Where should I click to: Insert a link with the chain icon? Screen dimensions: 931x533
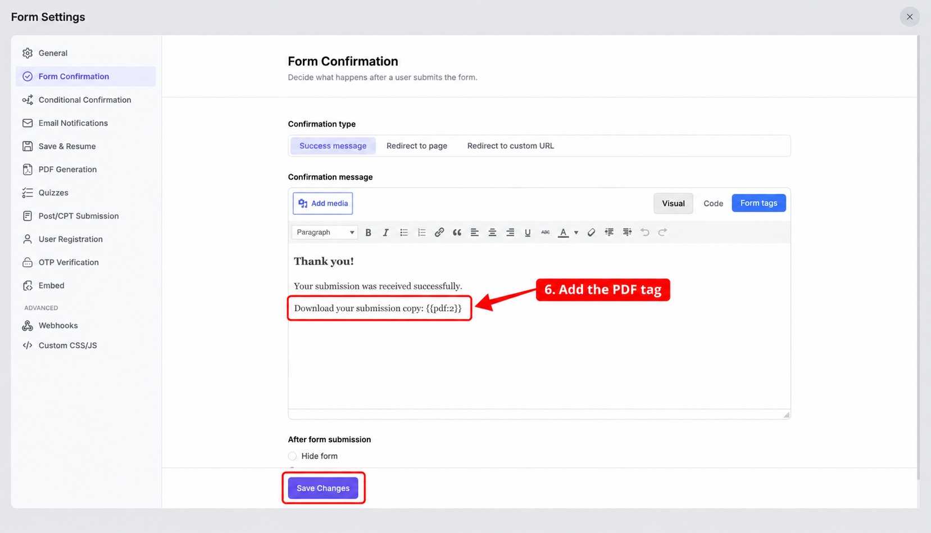click(x=439, y=233)
